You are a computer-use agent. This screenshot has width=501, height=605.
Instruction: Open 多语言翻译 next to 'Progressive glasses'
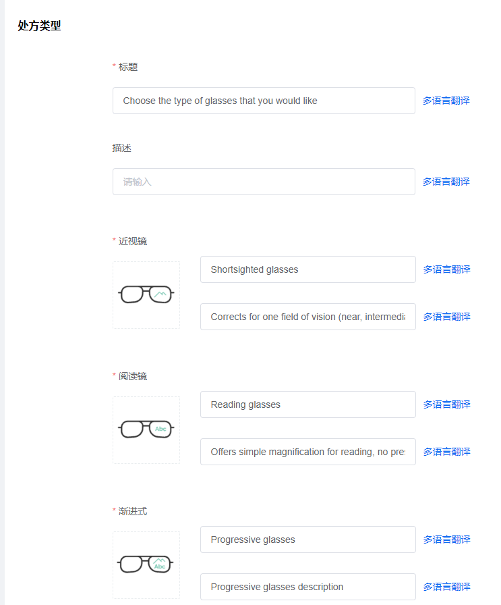pos(446,540)
